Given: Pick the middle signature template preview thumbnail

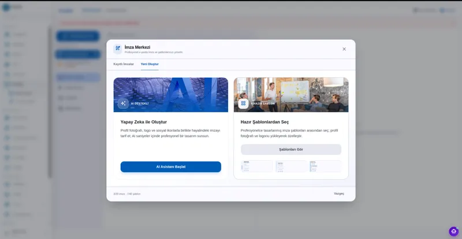Looking at the screenshot, I should (291, 166).
